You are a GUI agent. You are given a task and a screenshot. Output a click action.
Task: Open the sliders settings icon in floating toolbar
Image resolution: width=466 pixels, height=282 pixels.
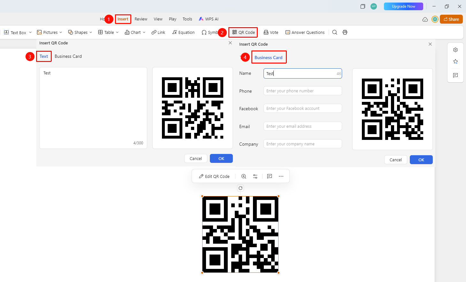255,176
